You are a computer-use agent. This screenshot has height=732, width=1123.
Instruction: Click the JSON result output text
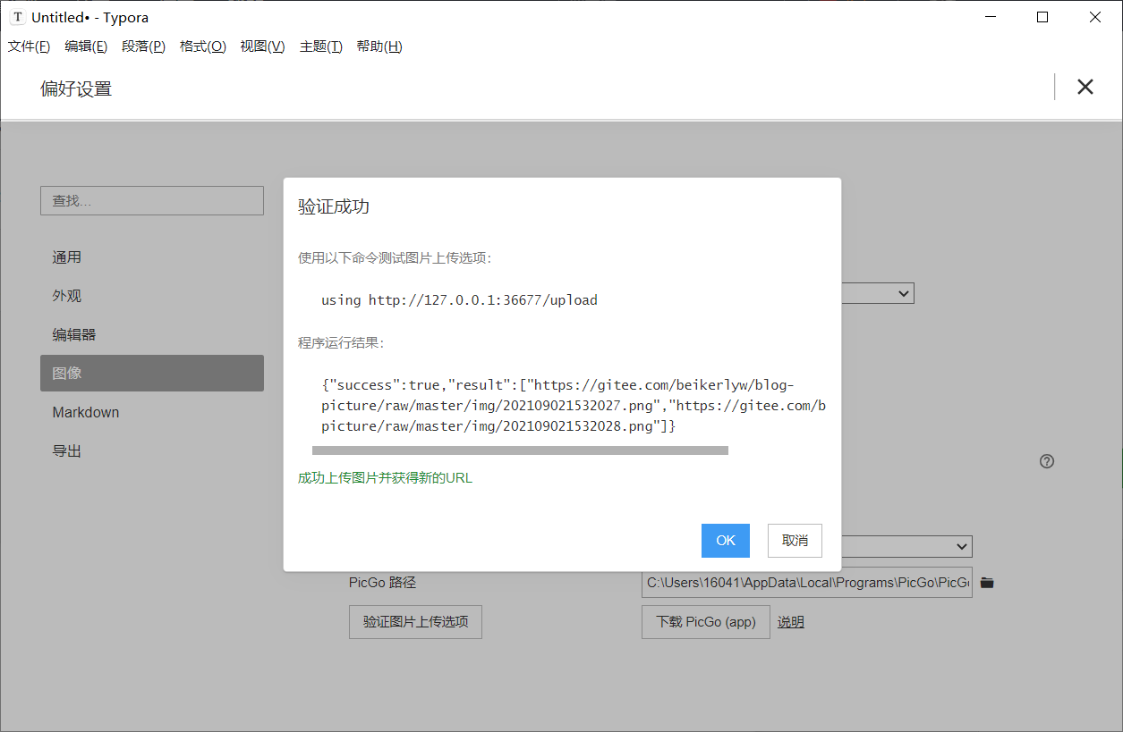coord(573,406)
